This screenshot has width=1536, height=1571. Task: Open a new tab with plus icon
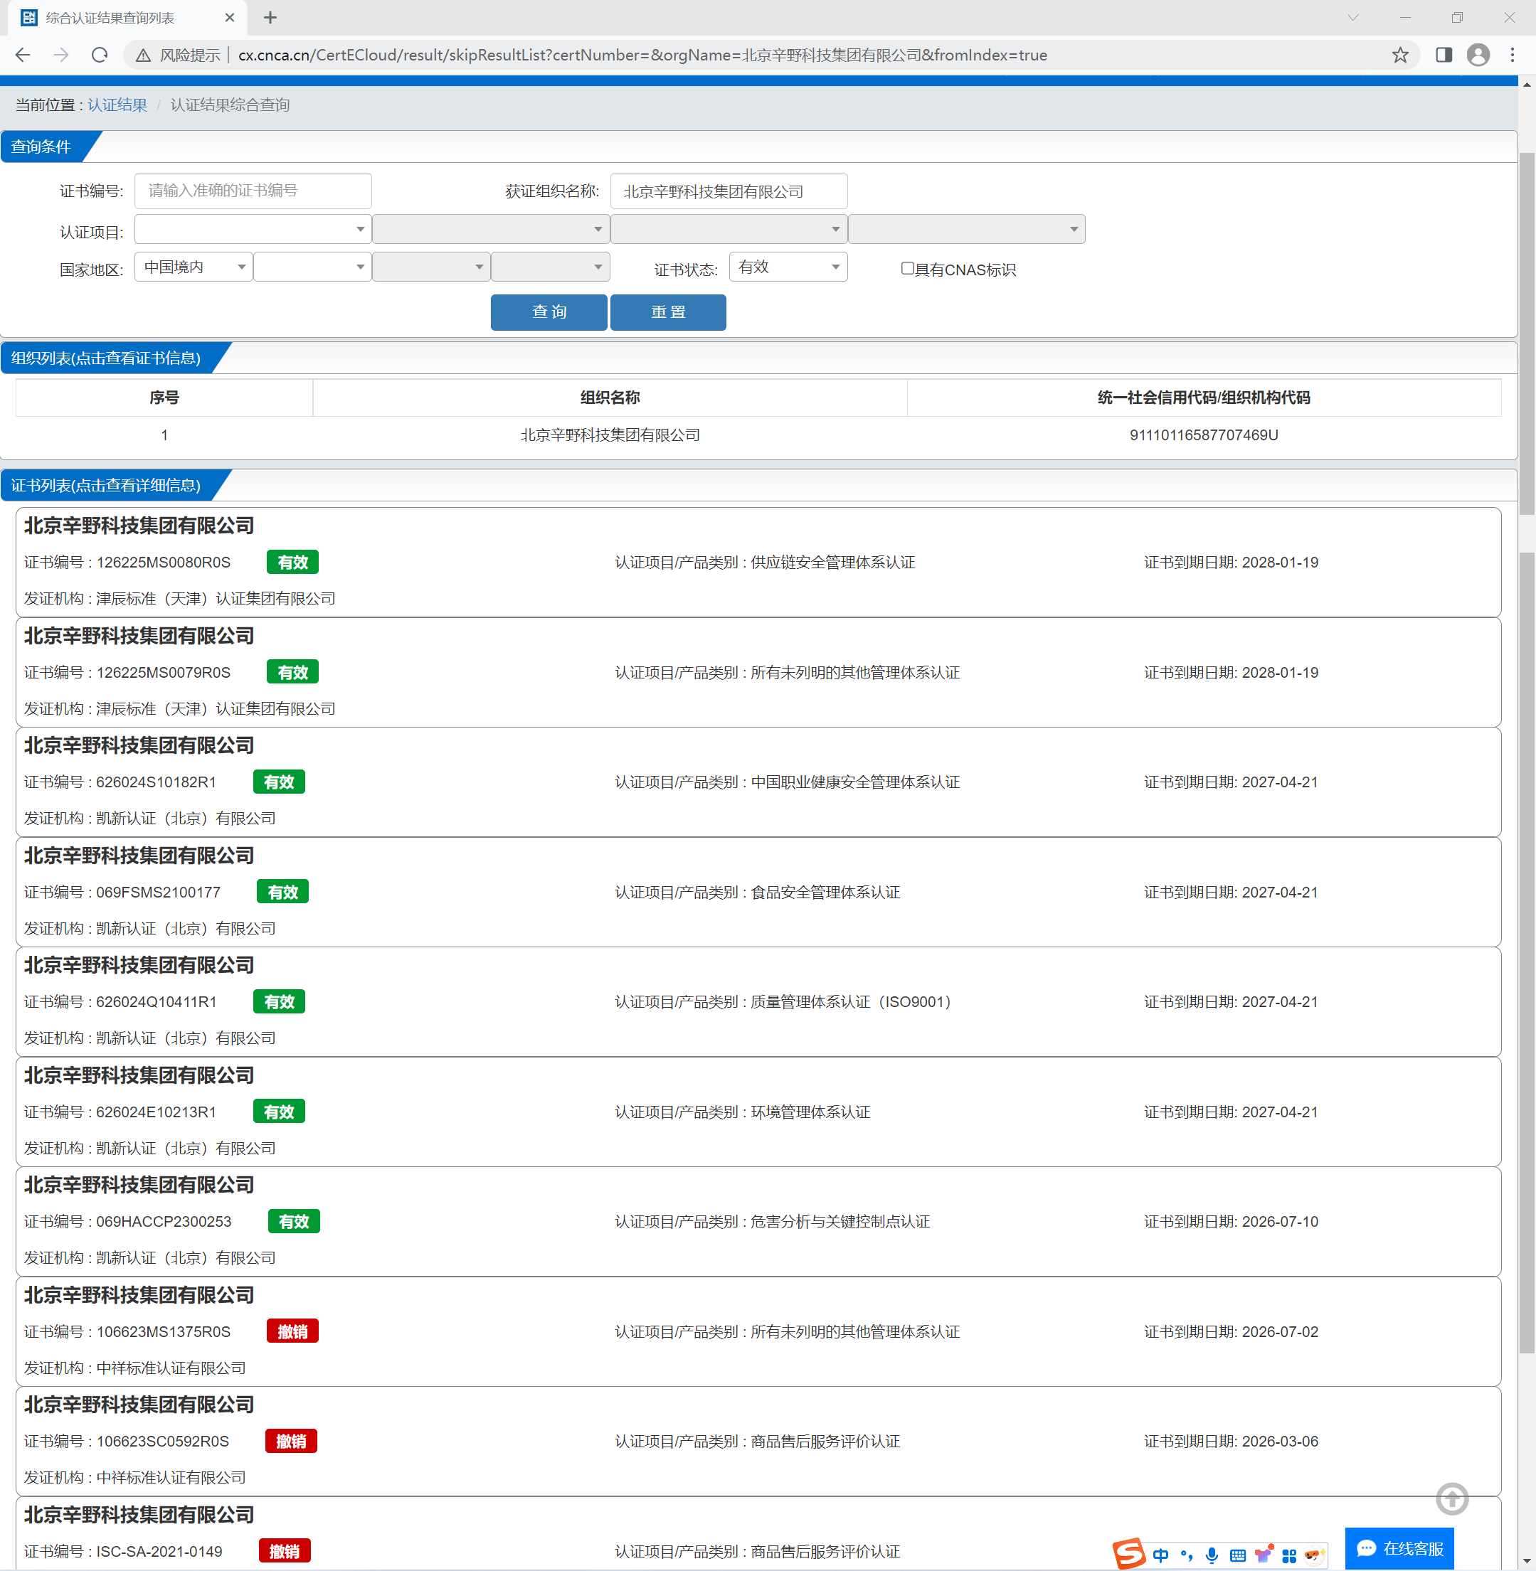point(270,17)
